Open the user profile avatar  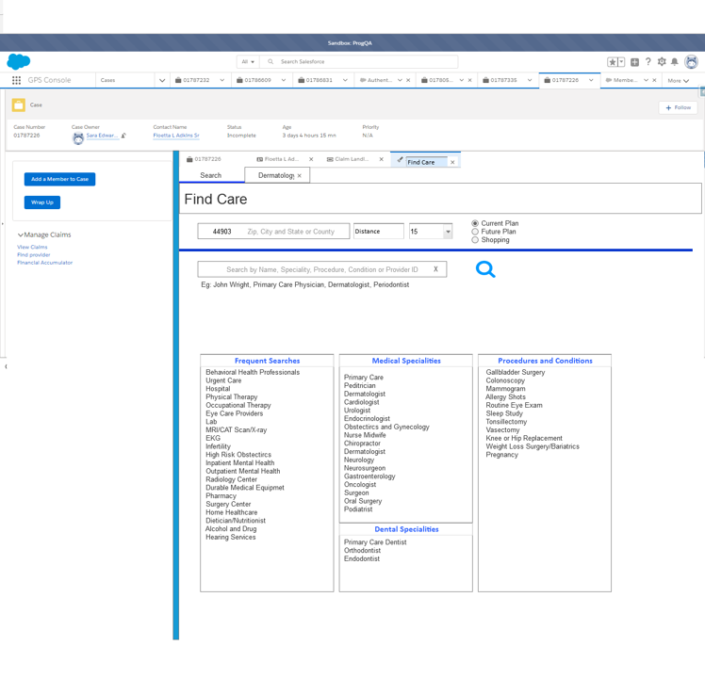pos(692,62)
